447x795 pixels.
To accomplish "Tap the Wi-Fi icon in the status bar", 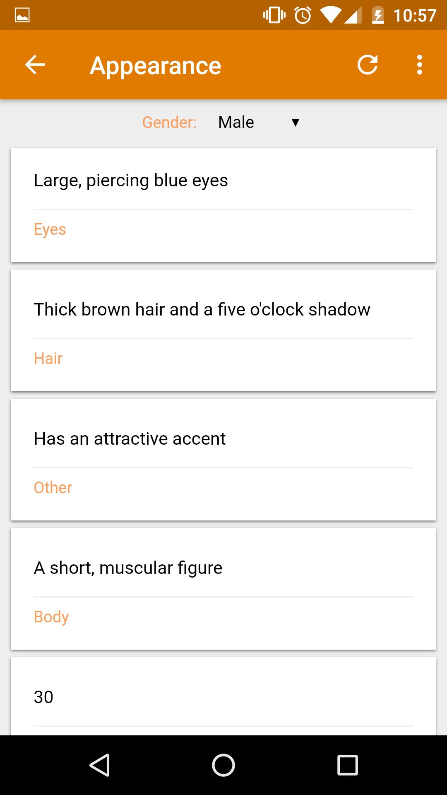I will 330,14.
